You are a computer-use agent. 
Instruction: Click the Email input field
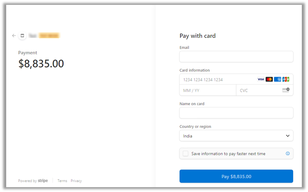pyautogui.click(x=236, y=57)
